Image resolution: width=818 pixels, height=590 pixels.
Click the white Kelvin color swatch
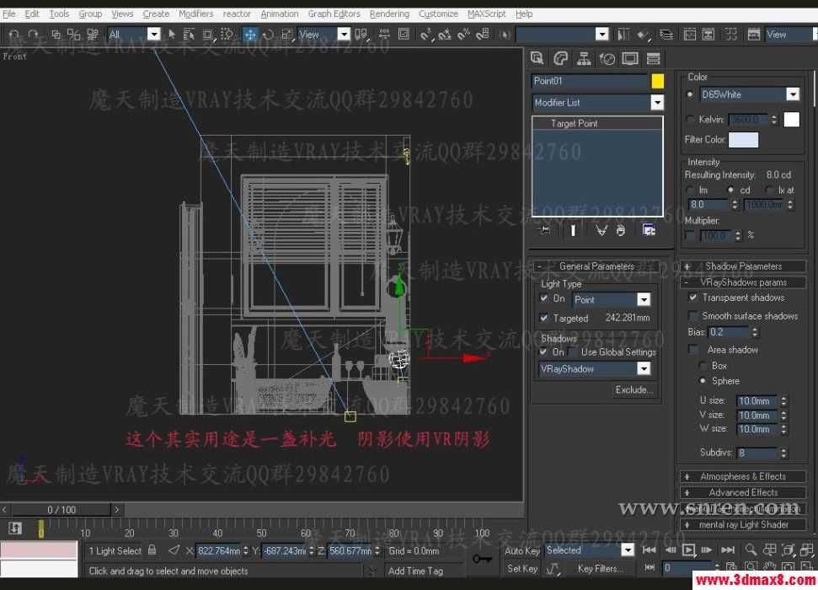tap(791, 120)
